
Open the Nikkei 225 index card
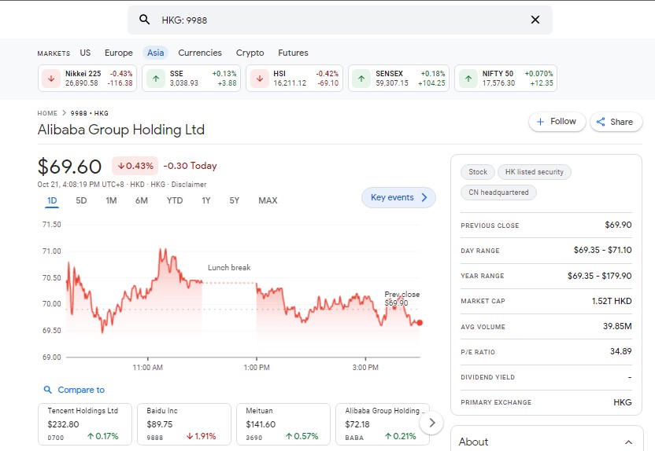tap(87, 78)
